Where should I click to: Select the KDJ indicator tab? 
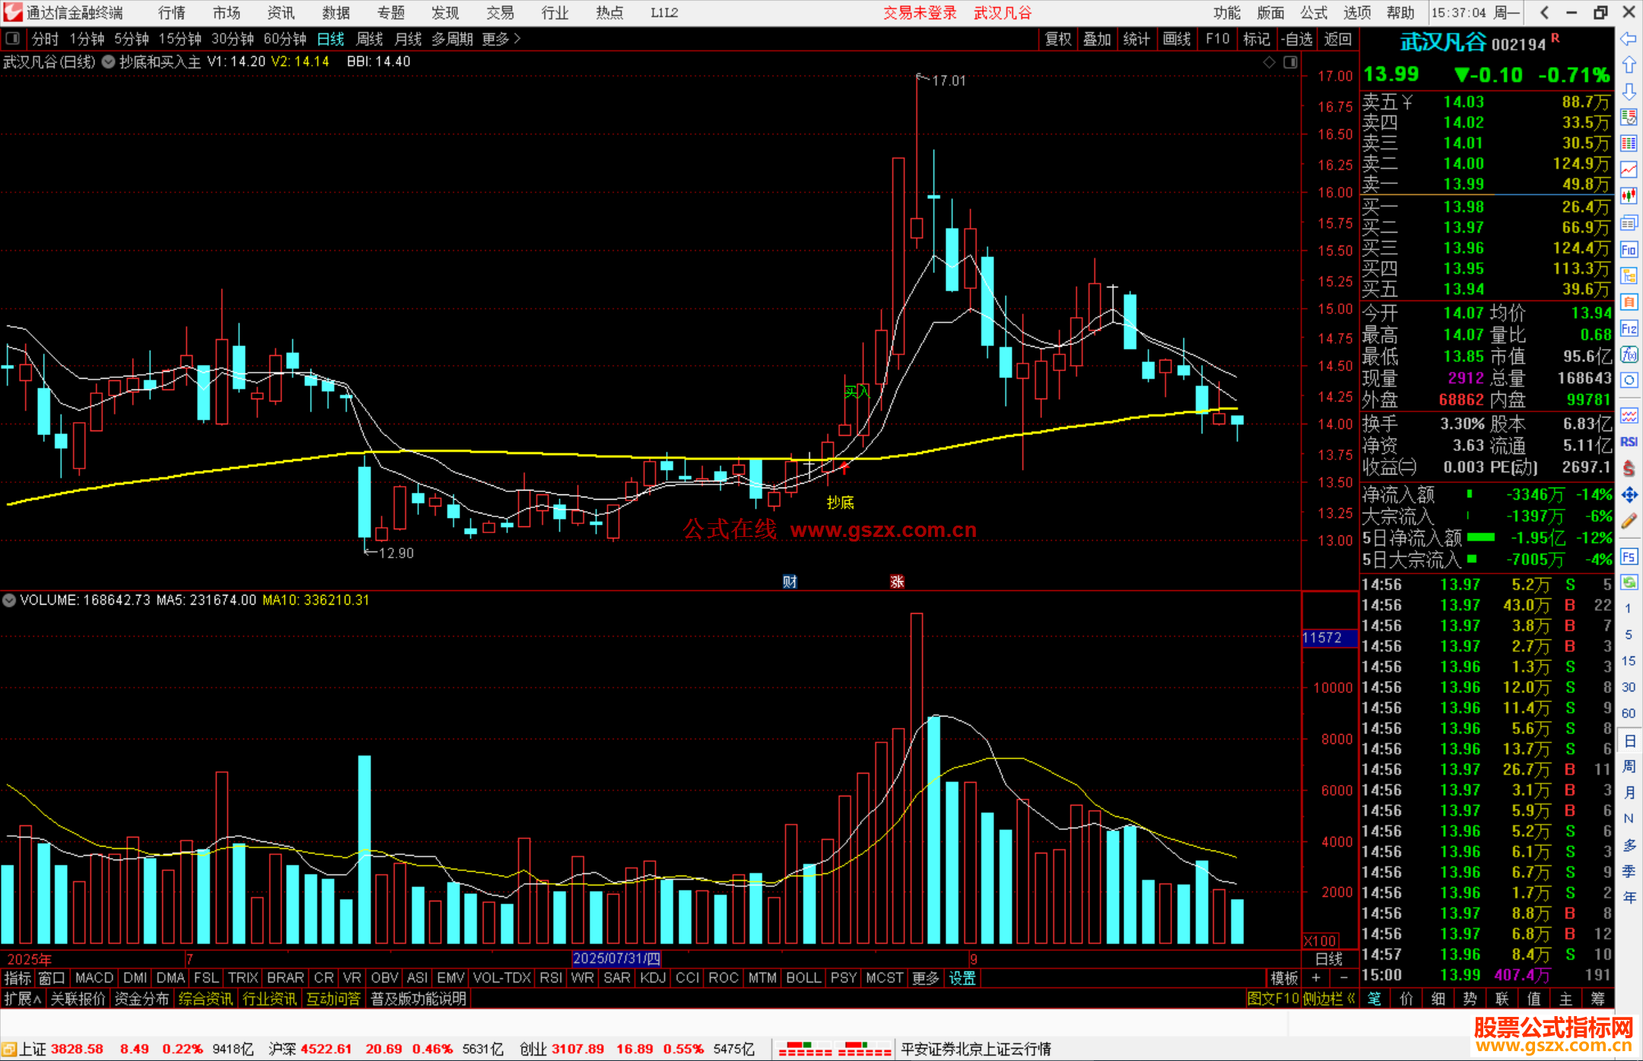coord(653,978)
